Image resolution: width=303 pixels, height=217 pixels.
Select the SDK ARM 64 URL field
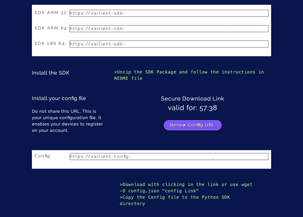click(x=169, y=29)
